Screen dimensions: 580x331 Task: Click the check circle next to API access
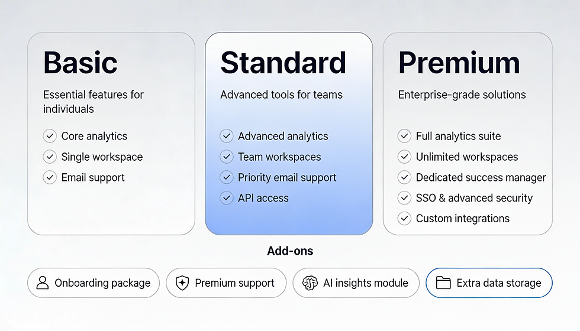226,198
